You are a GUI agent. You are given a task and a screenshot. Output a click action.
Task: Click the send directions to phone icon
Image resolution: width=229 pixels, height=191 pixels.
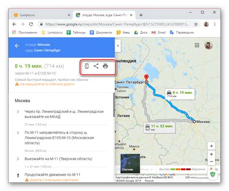(86, 66)
